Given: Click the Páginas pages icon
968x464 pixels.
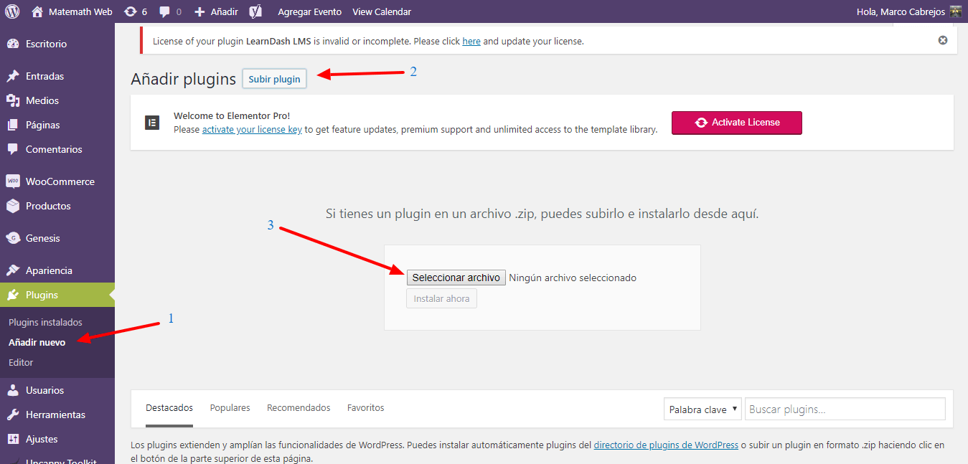Looking at the screenshot, I should pos(13,125).
